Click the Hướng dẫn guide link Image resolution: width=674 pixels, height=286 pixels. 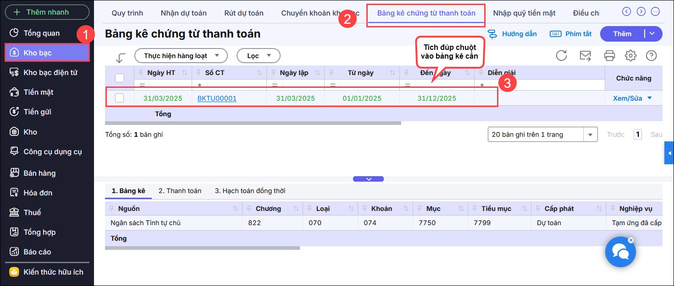512,34
